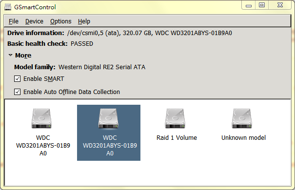
Task: Select the Raid 1 Volume drive icon
Action: pos(175,118)
